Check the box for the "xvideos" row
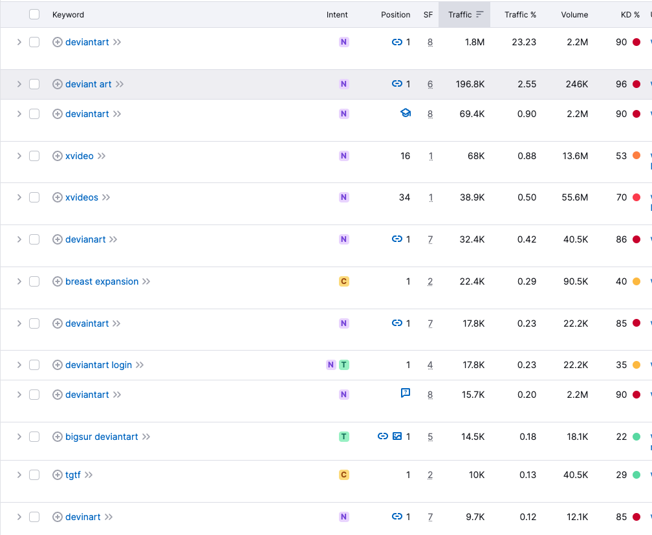The image size is (652, 535). click(34, 197)
